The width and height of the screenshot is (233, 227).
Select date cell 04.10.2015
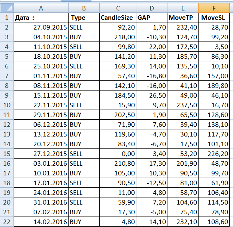point(41,37)
